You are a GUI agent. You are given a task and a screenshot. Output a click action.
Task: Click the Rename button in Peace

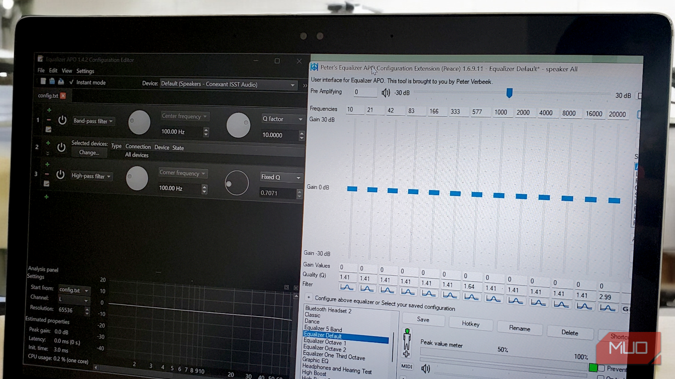coord(520,328)
